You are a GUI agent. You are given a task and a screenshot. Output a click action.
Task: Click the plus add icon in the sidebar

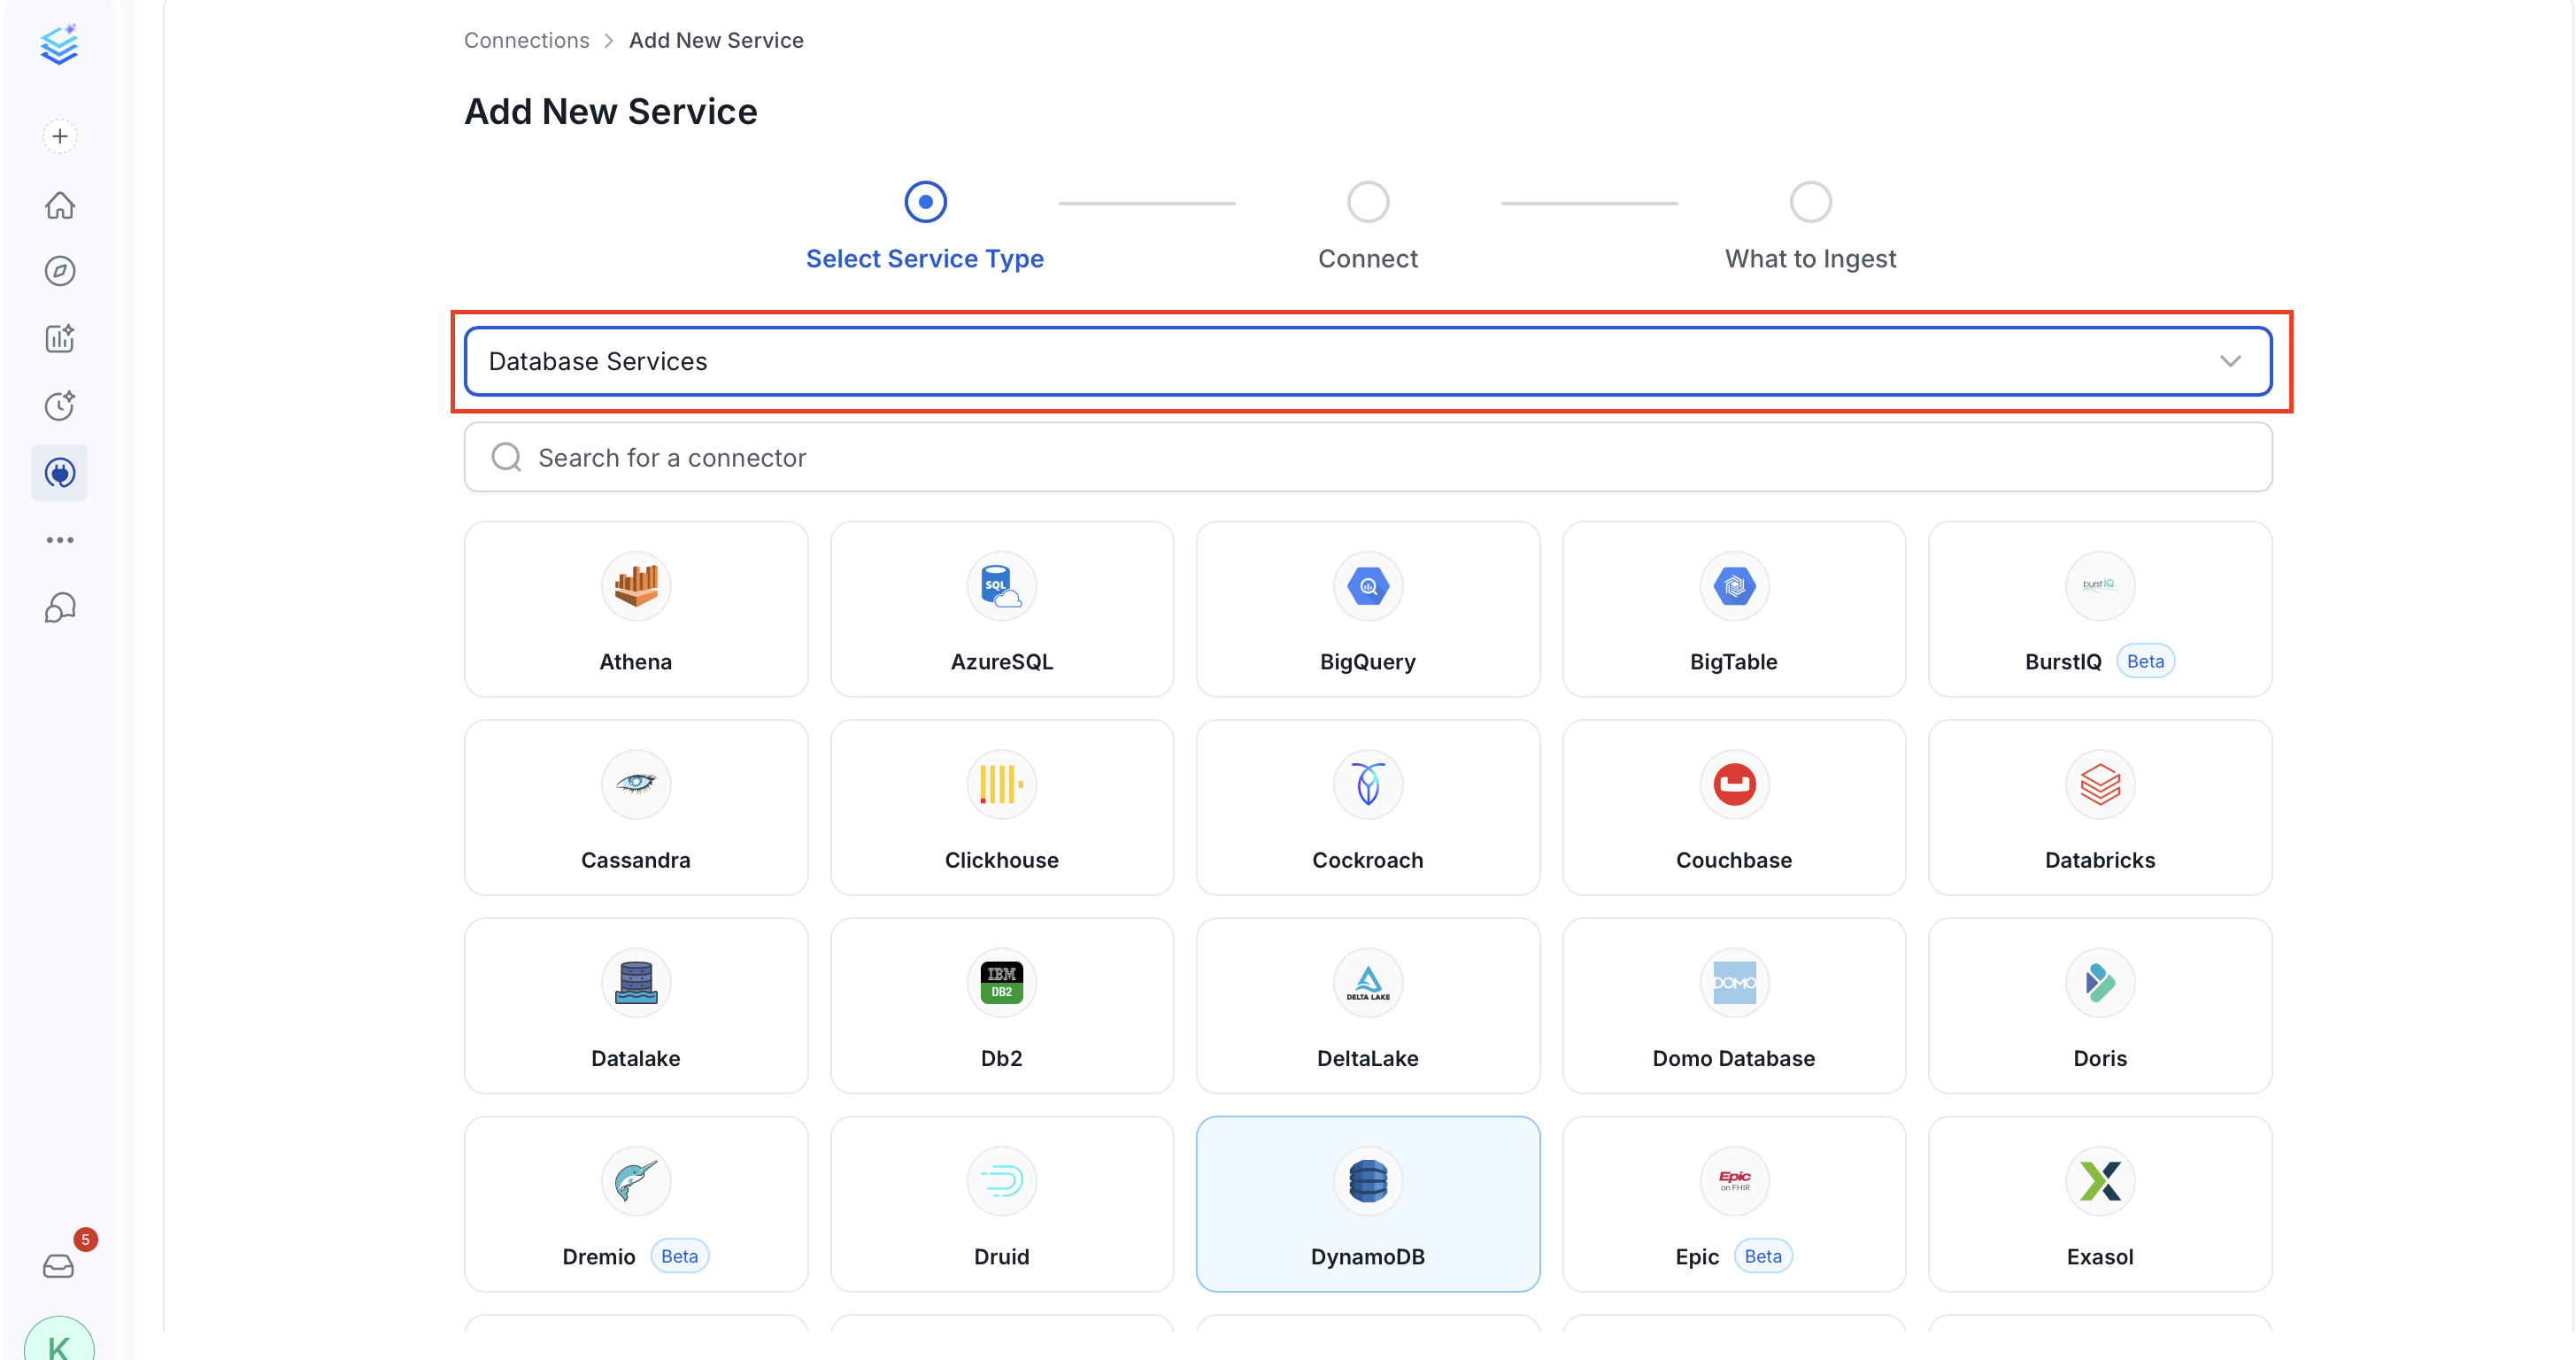tap(60, 136)
